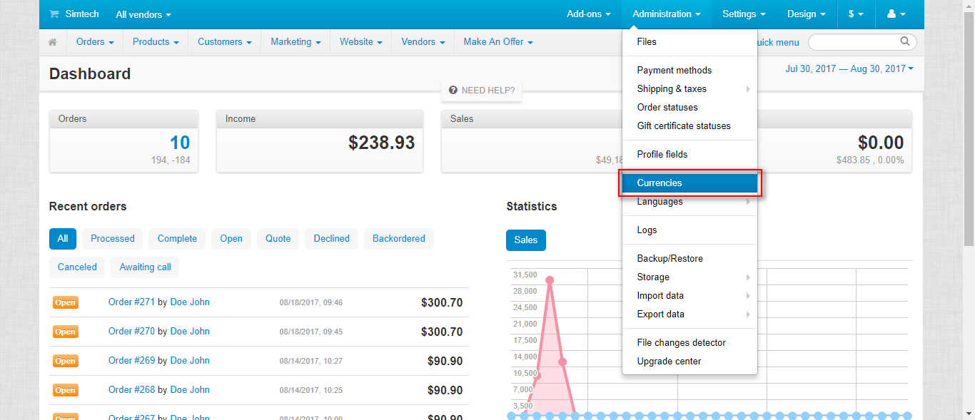
Task: Expand the Products menu
Action: click(156, 42)
